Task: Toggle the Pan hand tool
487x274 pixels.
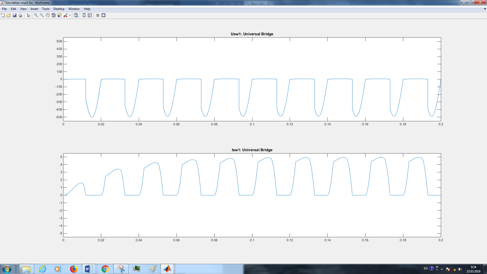Action: click(x=48, y=15)
